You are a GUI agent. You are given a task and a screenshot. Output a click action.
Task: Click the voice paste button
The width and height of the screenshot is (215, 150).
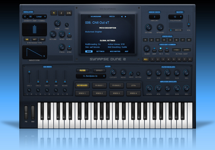pos(187,50)
